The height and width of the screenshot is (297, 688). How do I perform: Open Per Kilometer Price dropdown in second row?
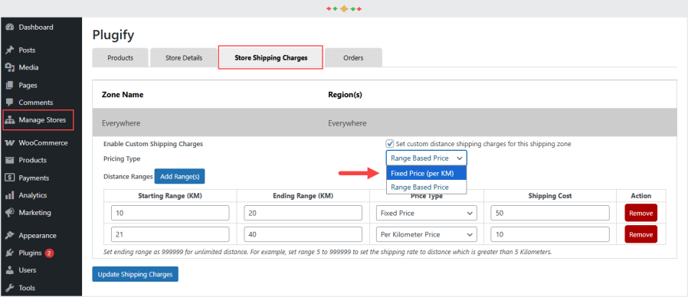click(427, 235)
